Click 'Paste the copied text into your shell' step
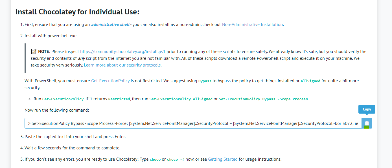392x168 pixels. coord(75,137)
